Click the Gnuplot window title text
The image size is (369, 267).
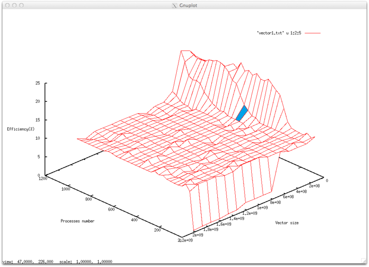188,6
